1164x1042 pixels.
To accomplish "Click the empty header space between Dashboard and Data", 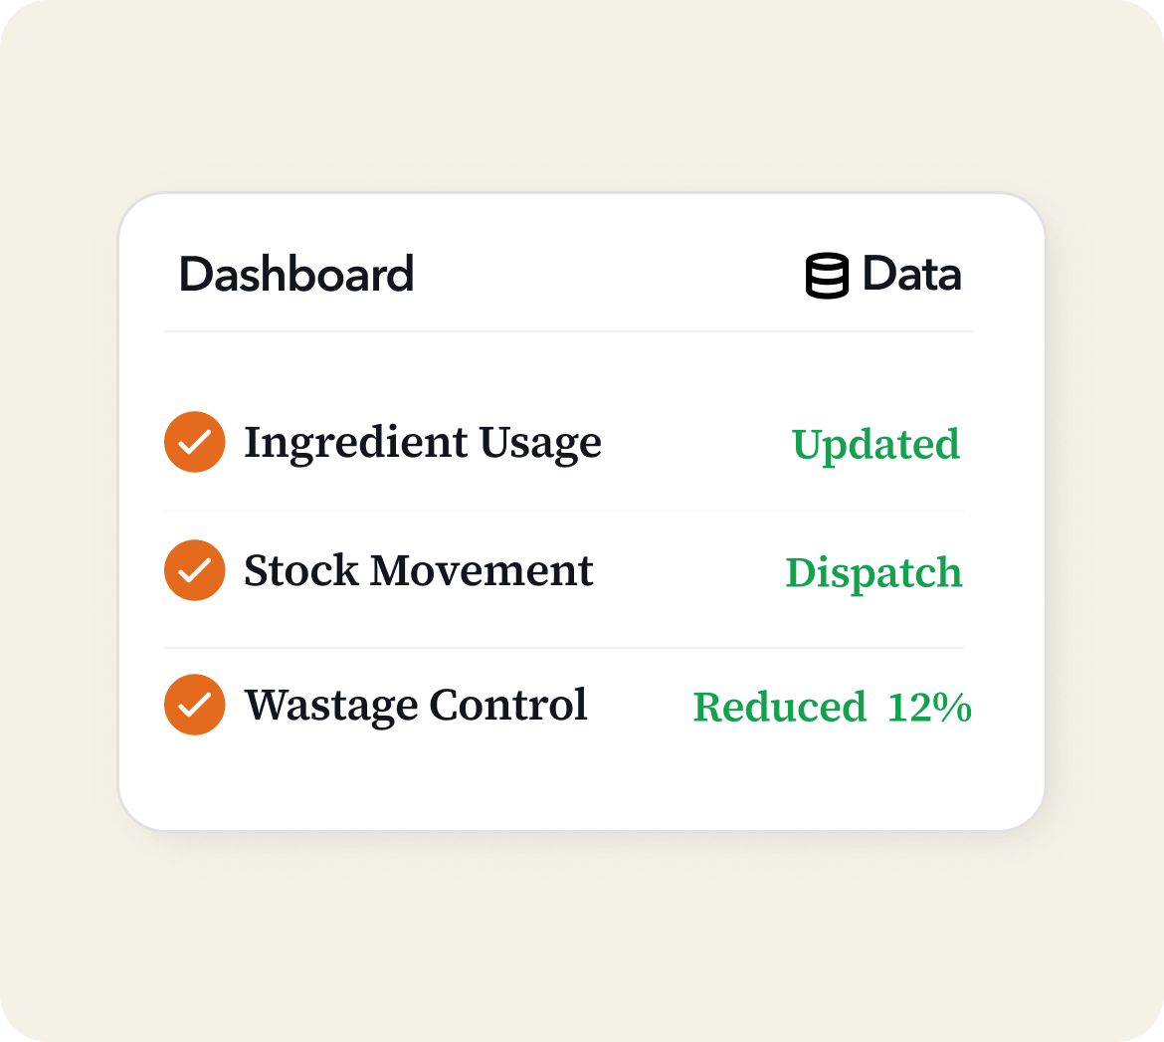I will pos(607,275).
